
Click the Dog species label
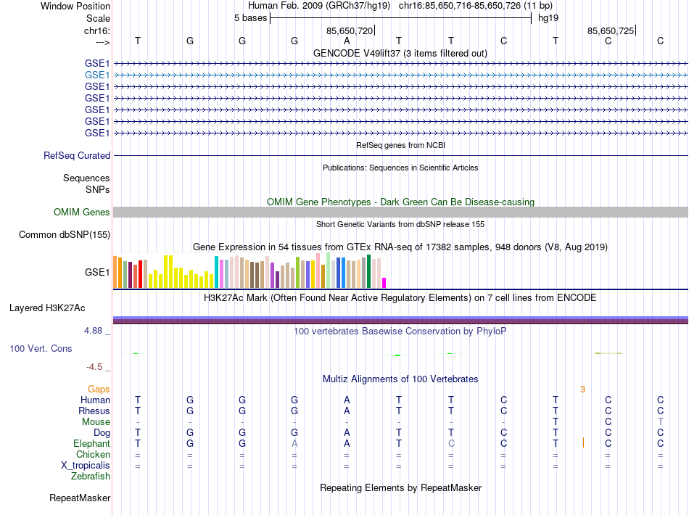pos(102,433)
